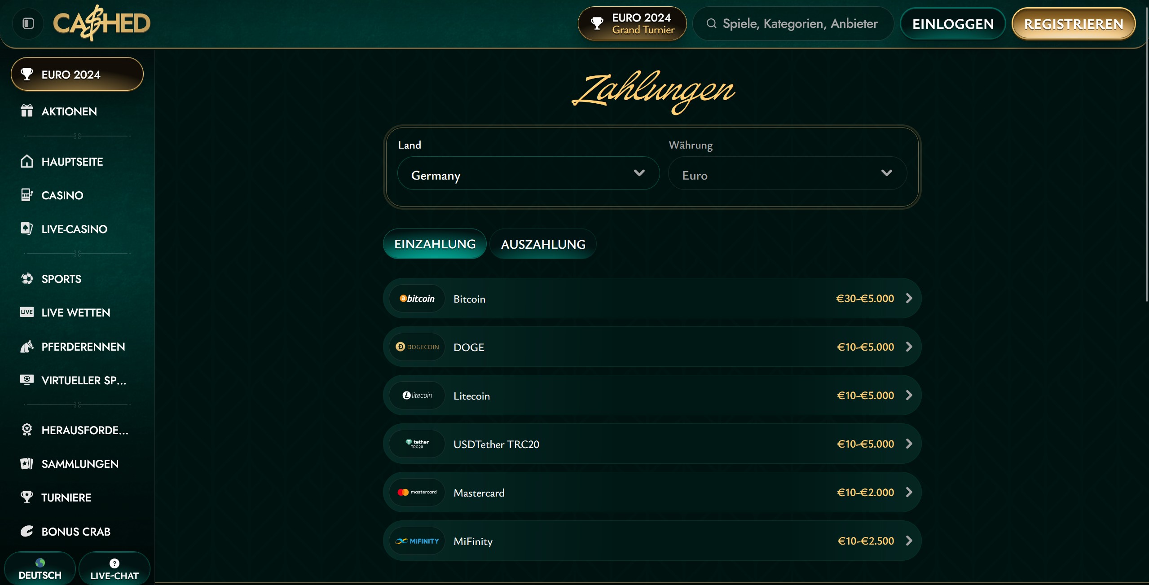Switch to the Auszahlung tab
1149x585 pixels.
tap(543, 244)
